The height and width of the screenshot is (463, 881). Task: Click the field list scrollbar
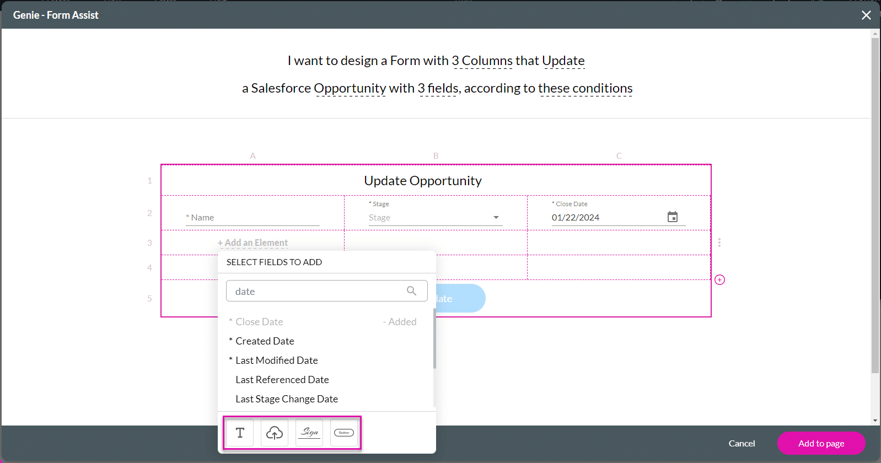434,339
